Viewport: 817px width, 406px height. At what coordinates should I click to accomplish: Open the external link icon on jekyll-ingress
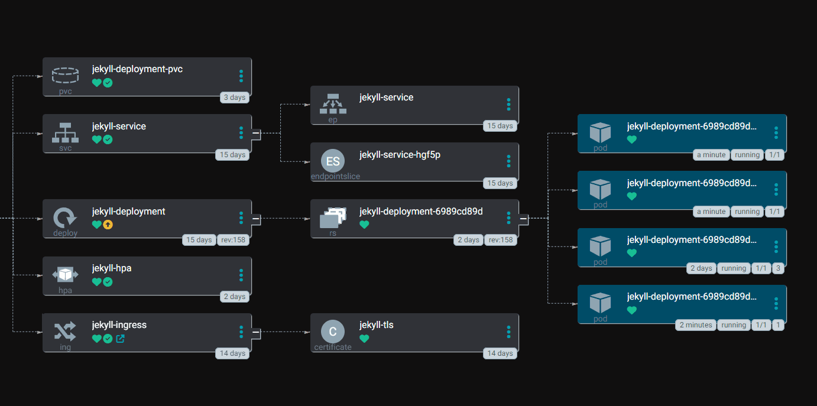(121, 339)
